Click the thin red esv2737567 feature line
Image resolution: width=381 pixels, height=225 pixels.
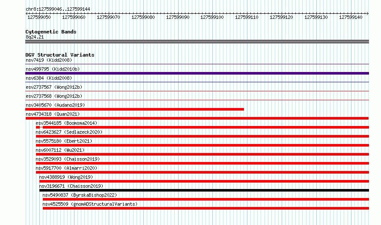(197, 91)
